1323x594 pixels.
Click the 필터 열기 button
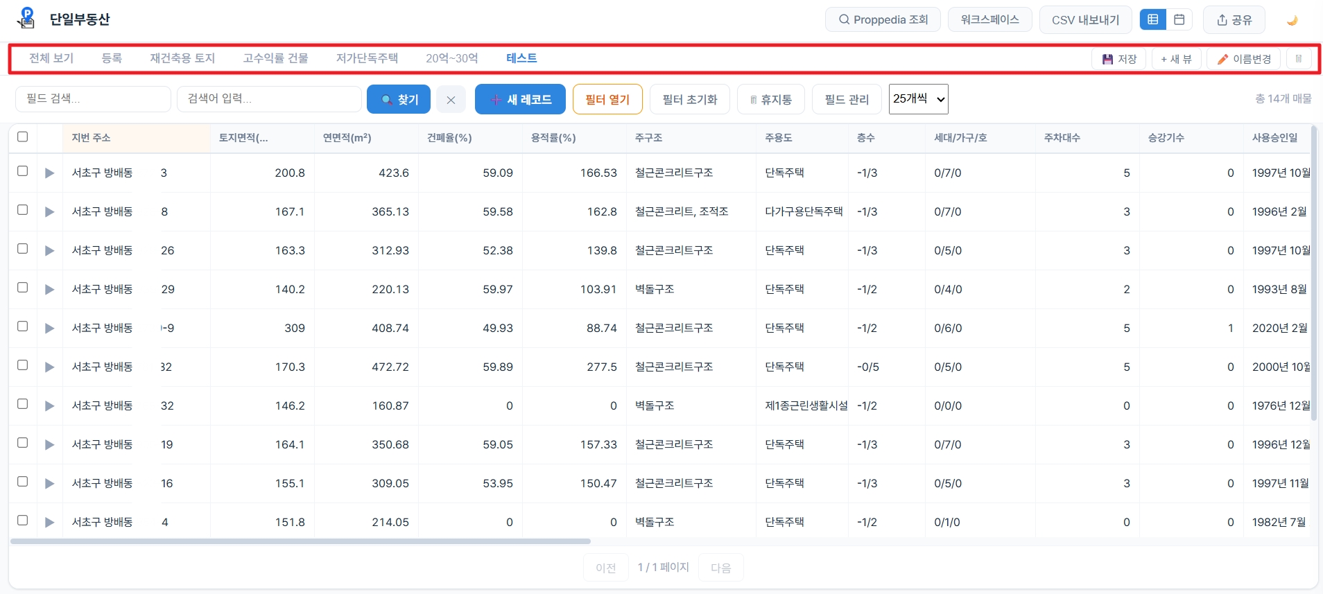pyautogui.click(x=607, y=99)
